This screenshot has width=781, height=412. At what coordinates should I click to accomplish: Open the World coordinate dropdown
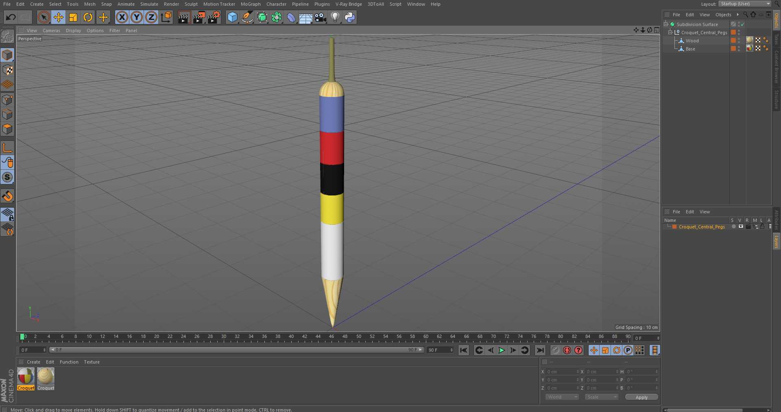click(562, 397)
